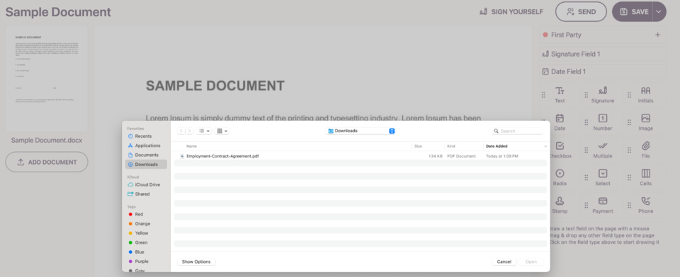
Task: Select the File field type tool
Action: [x=645, y=151]
